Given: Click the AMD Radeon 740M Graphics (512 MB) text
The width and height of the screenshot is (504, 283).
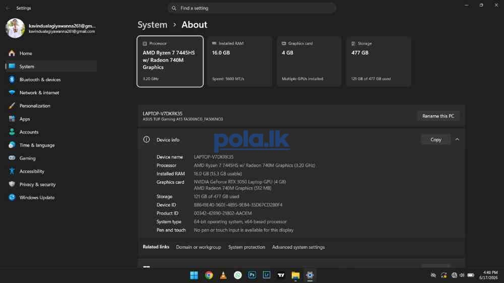Looking at the screenshot, I should point(232,188).
